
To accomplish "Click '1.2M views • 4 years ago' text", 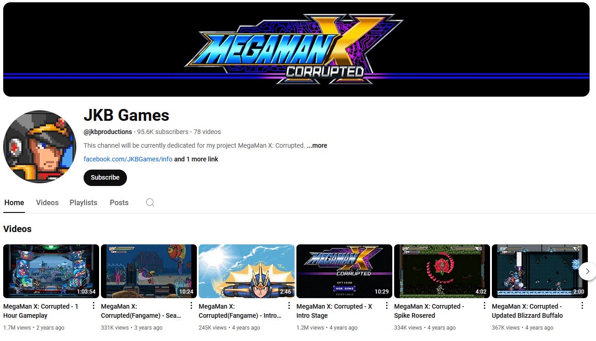I will [x=327, y=328].
